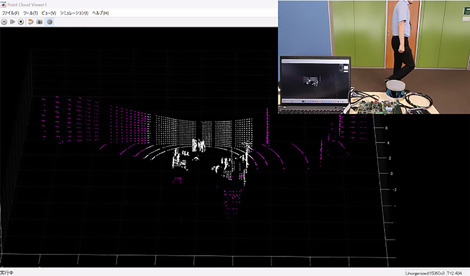Toggle the highlighted circular view toolbar icon
The height and width of the screenshot is (276, 470).
pyautogui.click(x=50, y=22)
